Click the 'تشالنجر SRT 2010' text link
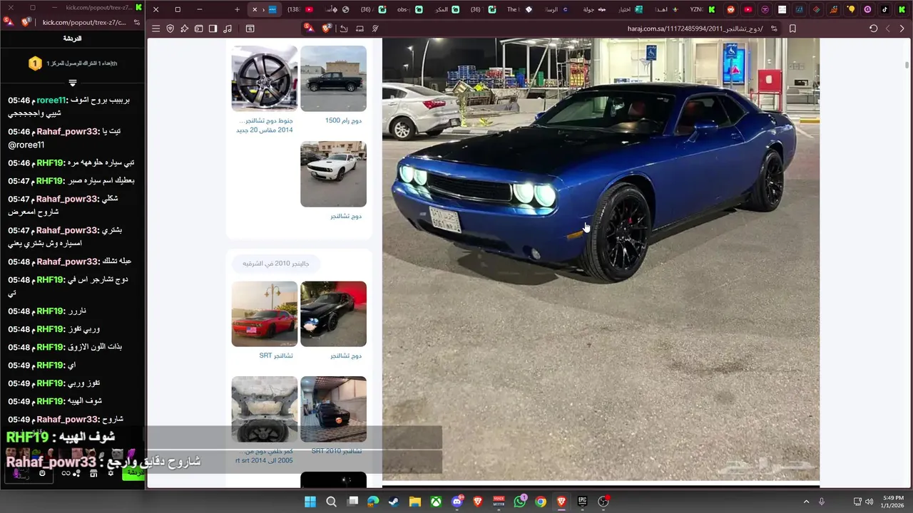 coord(337,451)
